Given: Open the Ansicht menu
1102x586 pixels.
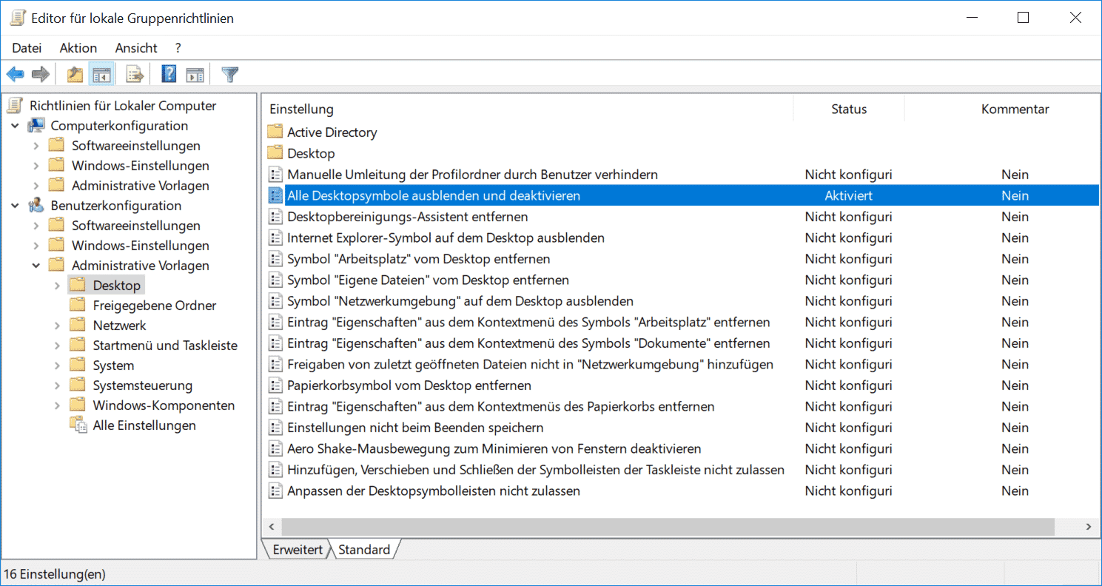Looking at the screenshot, I should tap(136, 48).
